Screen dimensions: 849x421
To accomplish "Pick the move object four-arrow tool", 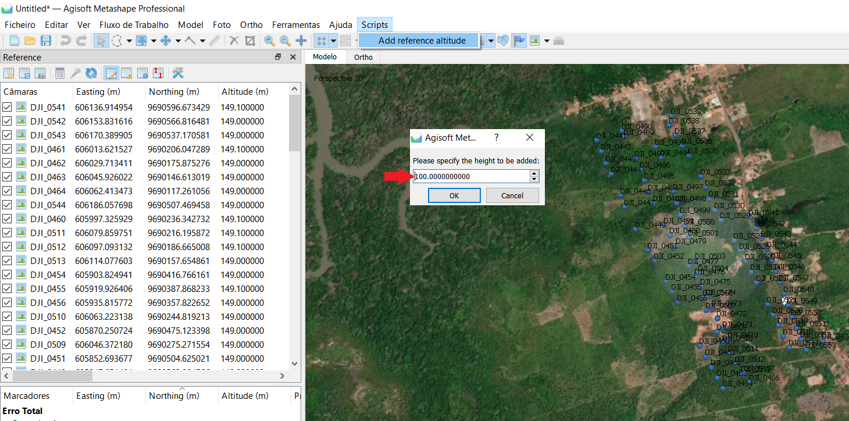I will 166,41.
